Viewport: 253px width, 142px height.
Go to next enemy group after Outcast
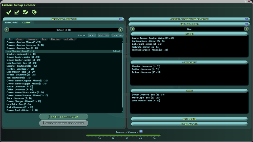coord(120,30)
